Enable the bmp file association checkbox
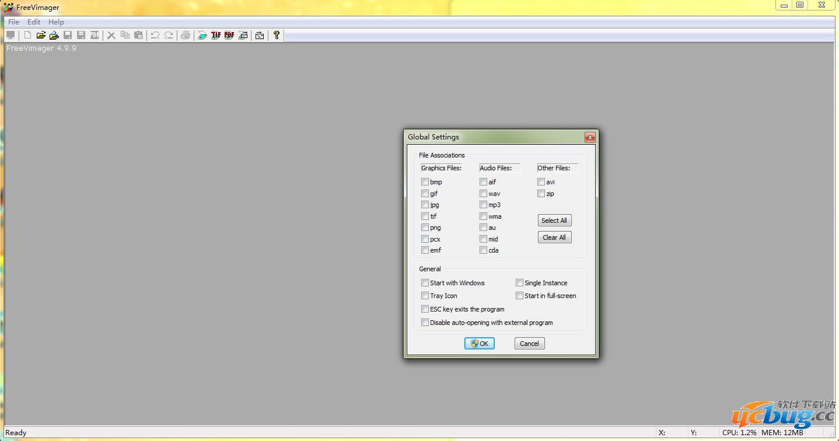The image size is (839, 441). (x=425, y=182)
